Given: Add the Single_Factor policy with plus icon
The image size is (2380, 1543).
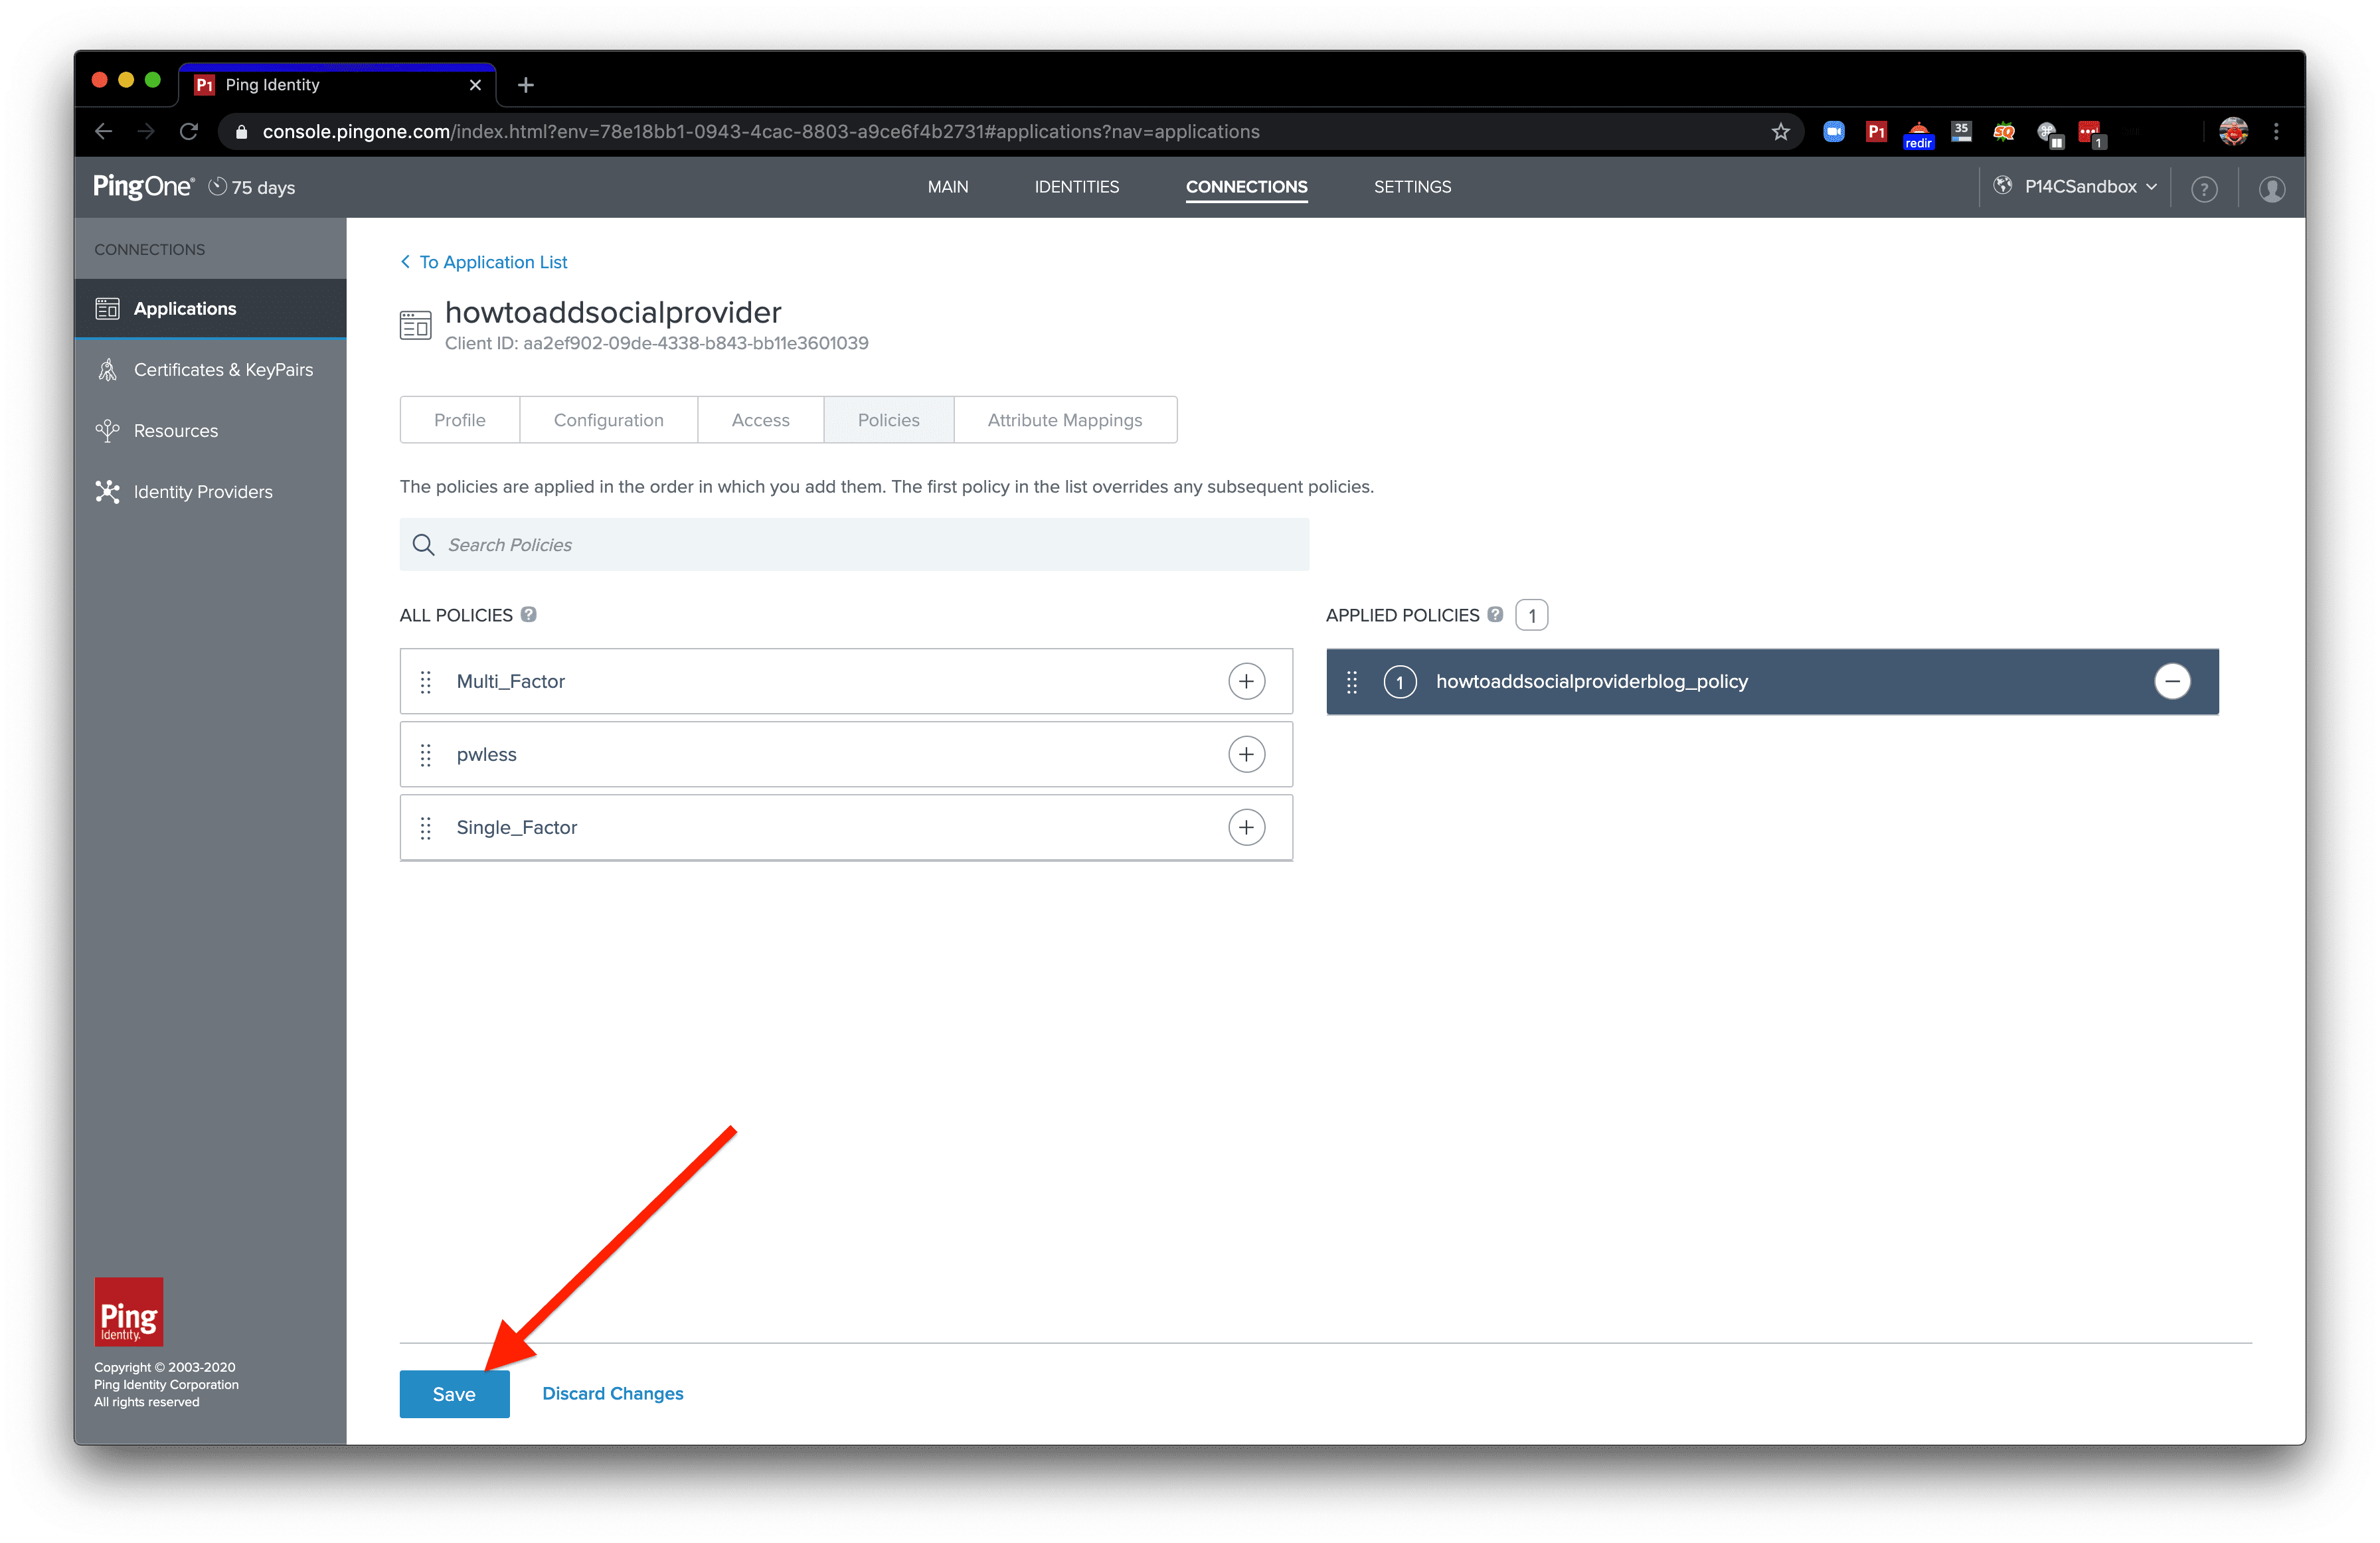Looking at the screenshot, I should click(x=1246, y=827).
